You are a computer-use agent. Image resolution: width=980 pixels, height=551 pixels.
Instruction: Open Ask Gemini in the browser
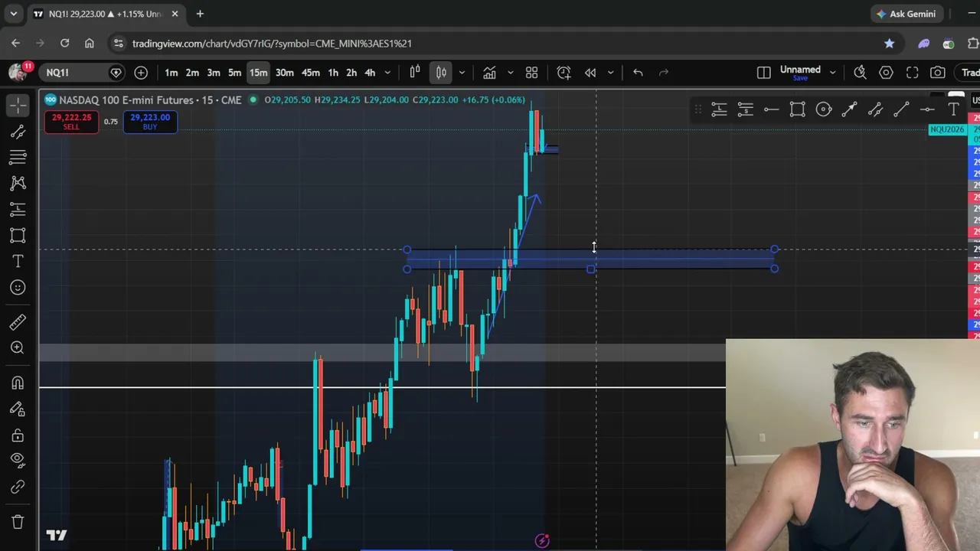(906, 14)
